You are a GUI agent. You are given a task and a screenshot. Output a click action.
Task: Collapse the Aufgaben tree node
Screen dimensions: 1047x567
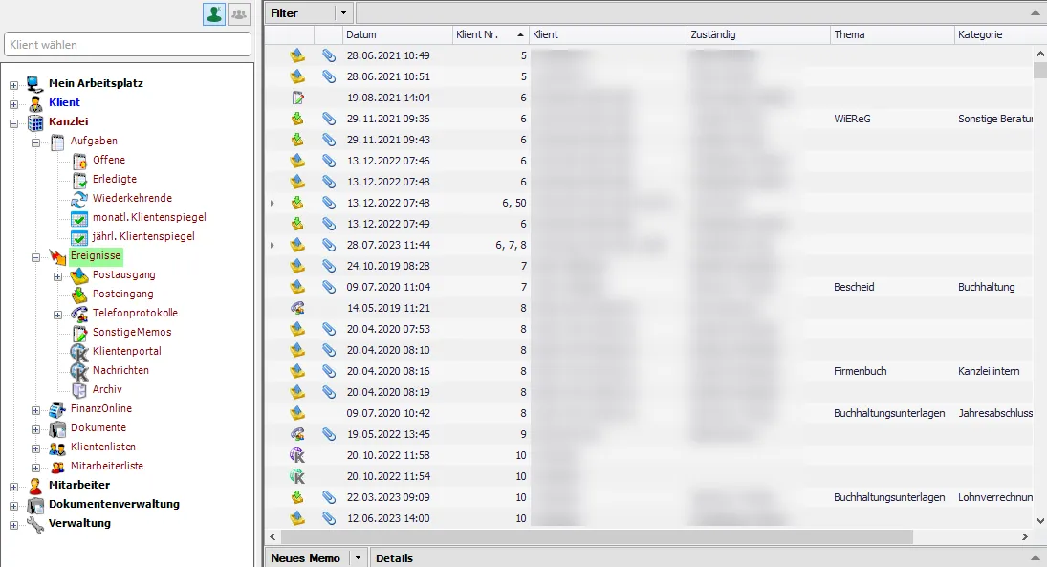tap(36, 142)
